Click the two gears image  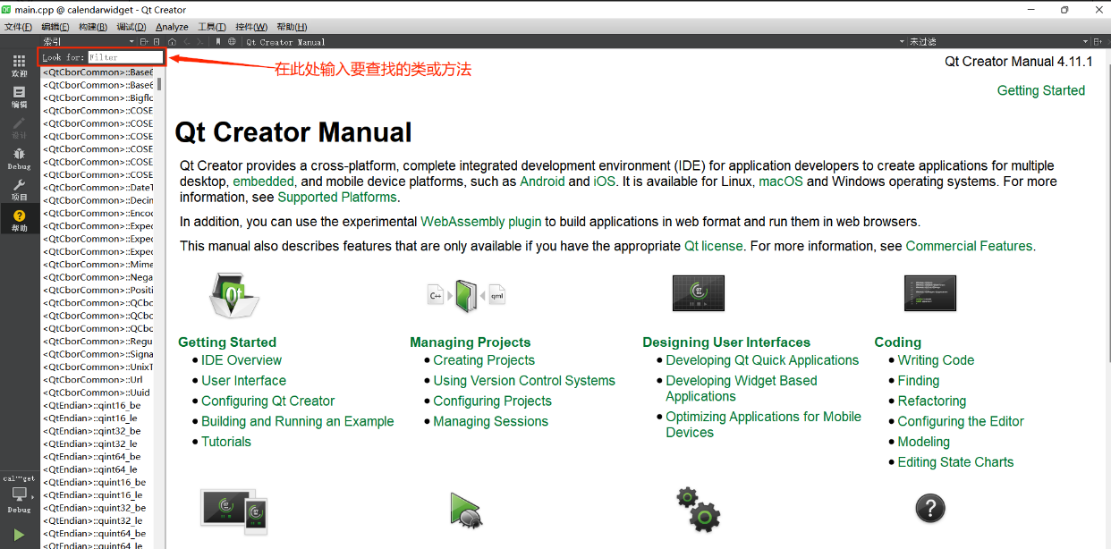699,510
